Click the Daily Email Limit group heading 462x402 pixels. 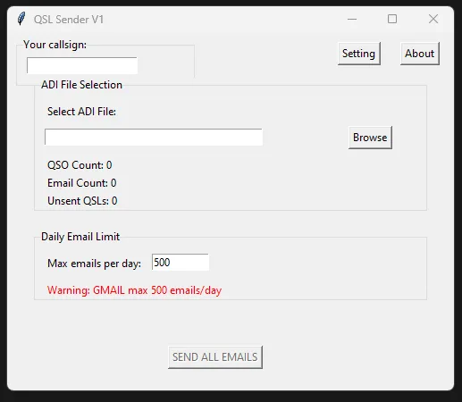click(x=80, y=237)
